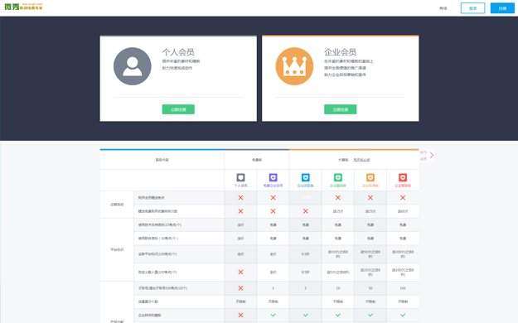
Task: Click the 送25次 table cell
Action: (x=370, y=211)
